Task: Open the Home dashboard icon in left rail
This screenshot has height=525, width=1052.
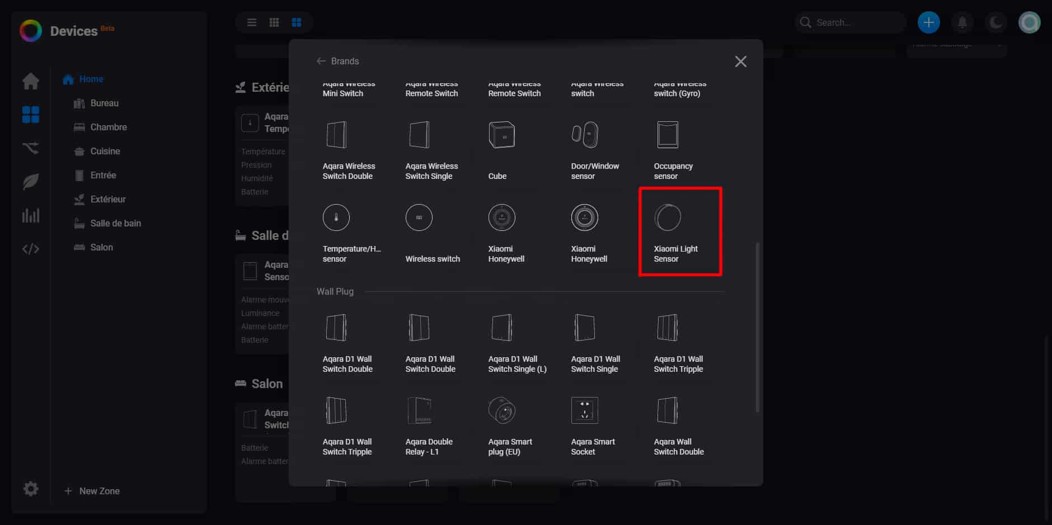Action: tap(31, 81)
